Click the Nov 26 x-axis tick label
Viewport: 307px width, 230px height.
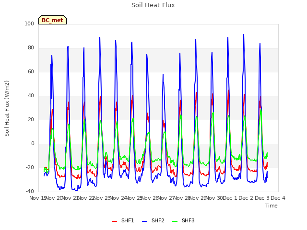click(x=150, y=198)
